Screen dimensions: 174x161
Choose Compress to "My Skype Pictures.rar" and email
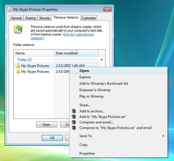coord(118,128)
